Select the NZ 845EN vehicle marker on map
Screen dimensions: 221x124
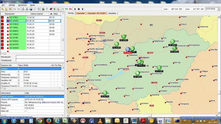click(x=124, y=37)
